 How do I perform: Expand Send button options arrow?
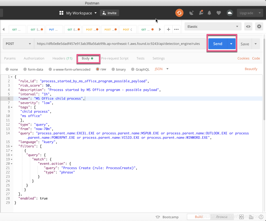coord(231,44)
